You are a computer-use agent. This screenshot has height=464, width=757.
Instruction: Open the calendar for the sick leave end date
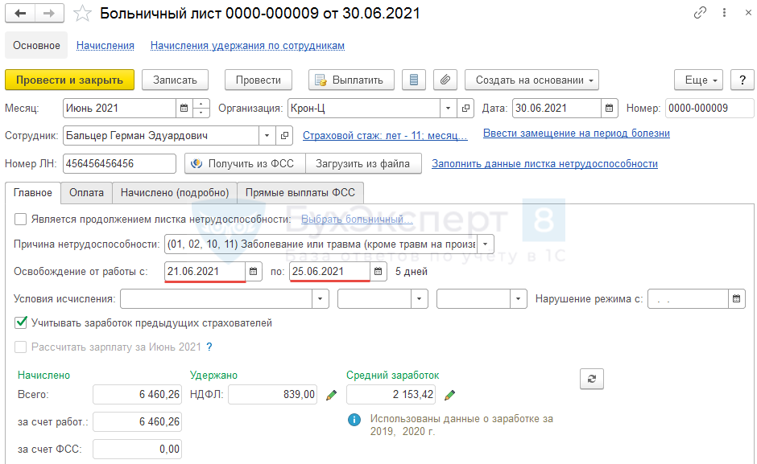[378, 272]
